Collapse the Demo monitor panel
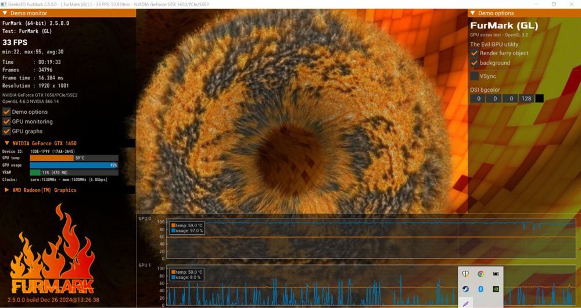This screenshot has height=308, width=581. pyautogui.click(x=5, y=13)
